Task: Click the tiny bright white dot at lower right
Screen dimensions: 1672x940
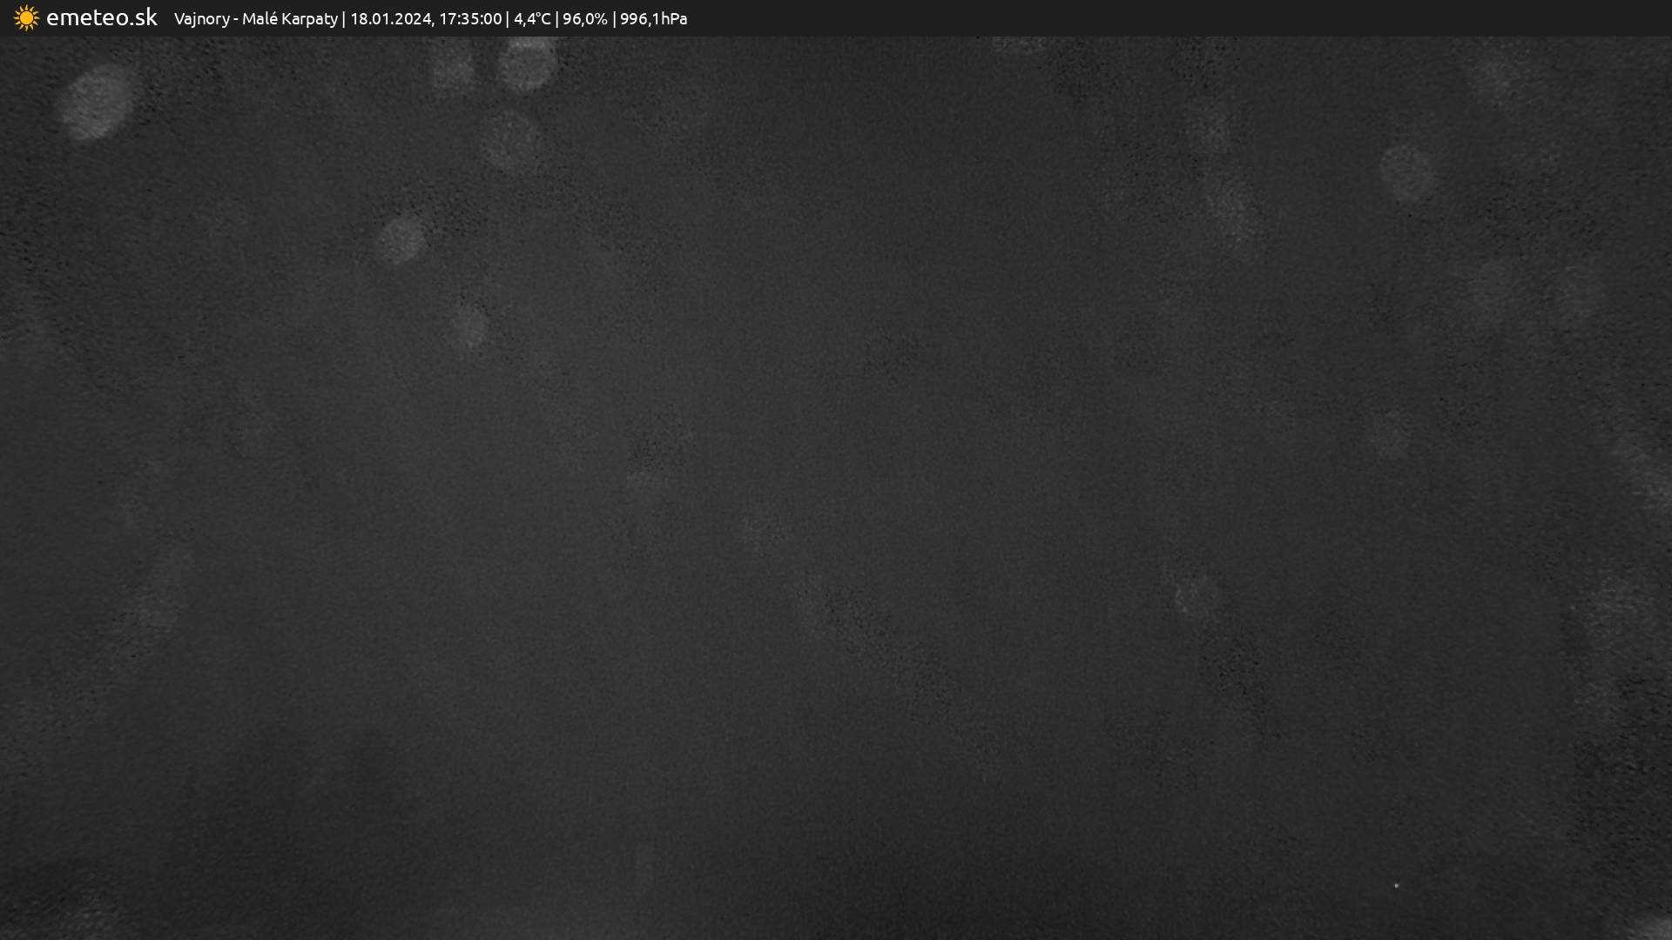Action: [1396, 885]
